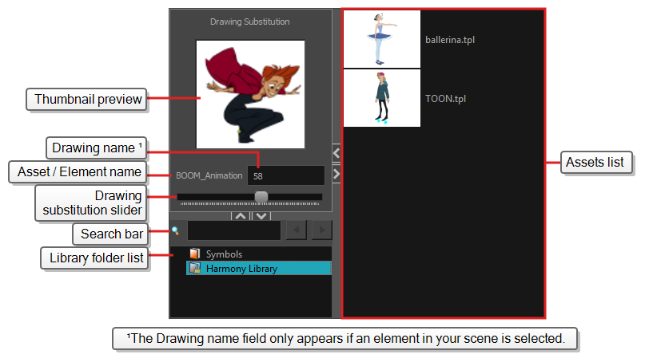645x362 pixels.
Task: Expand preview using the down chevron
Action: pyautogui.click(x=261, y=216)
